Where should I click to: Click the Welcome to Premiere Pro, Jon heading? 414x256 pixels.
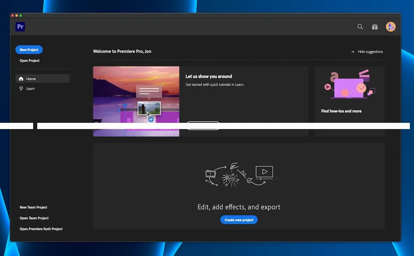pyautogui.click(x=122, y=51)
